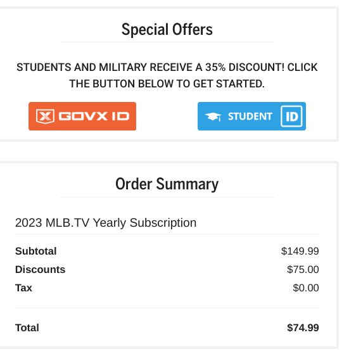
Task: Click the Order Summary heading
Action: click(167, 184)
